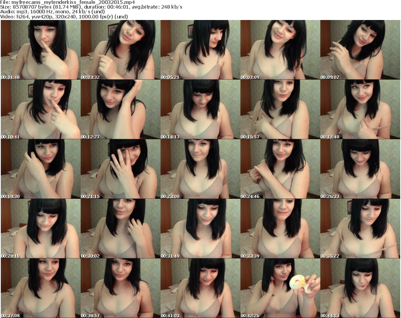Image resolution: width=401 pixels, height=318 pixels.
Task: Click the 'Audio: mp3, 16000 Hz' line
Action: pyautogui.click(x=53, y=12)
